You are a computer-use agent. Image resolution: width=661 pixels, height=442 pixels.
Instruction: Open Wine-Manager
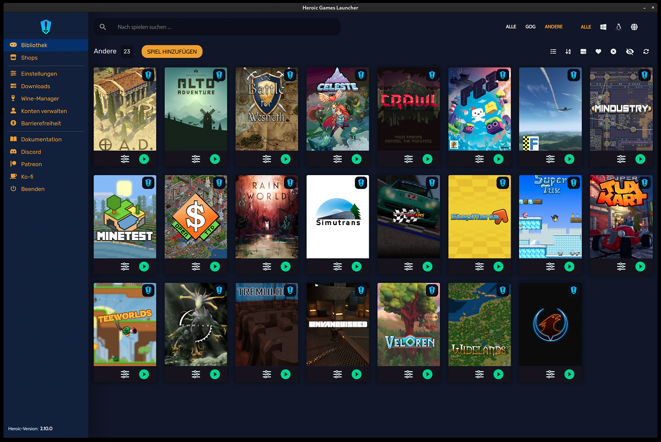click(x=46, y=99)
